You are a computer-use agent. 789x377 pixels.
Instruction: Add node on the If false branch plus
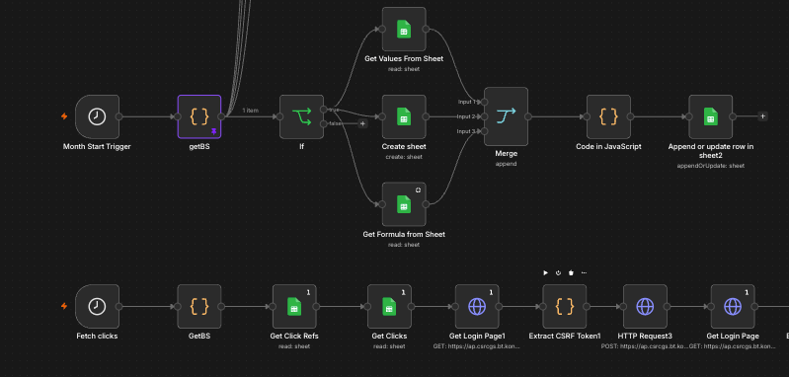click(x=362, y=123)
